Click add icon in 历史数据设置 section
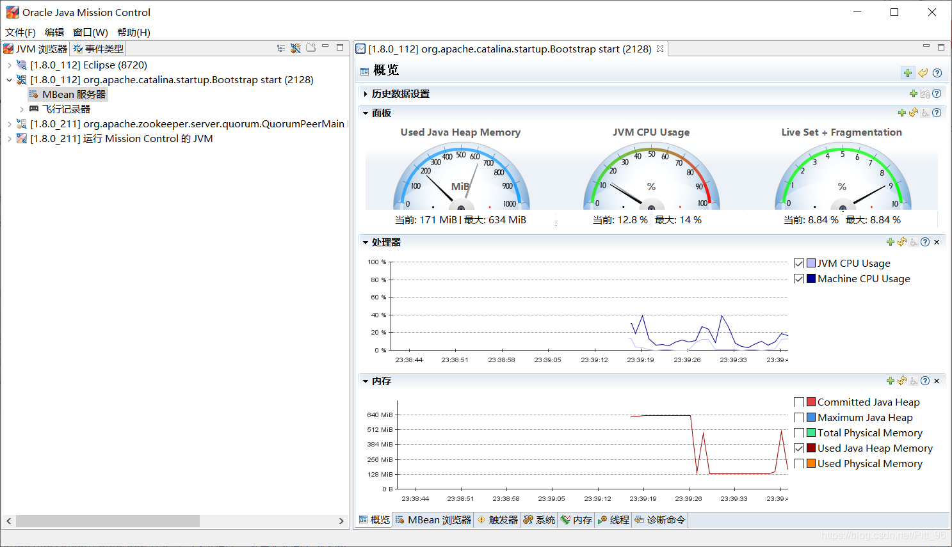 [x=914, y=94]
